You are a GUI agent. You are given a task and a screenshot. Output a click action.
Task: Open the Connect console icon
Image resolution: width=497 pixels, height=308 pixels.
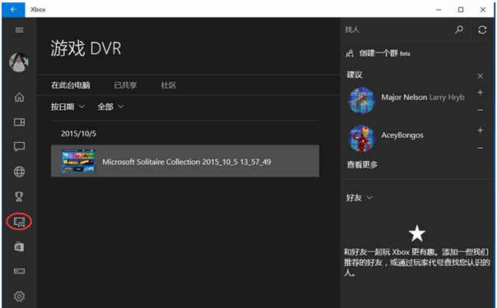(19, 271)
